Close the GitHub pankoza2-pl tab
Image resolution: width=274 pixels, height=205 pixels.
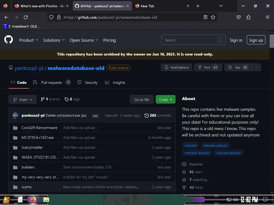(x=128, y=6)
